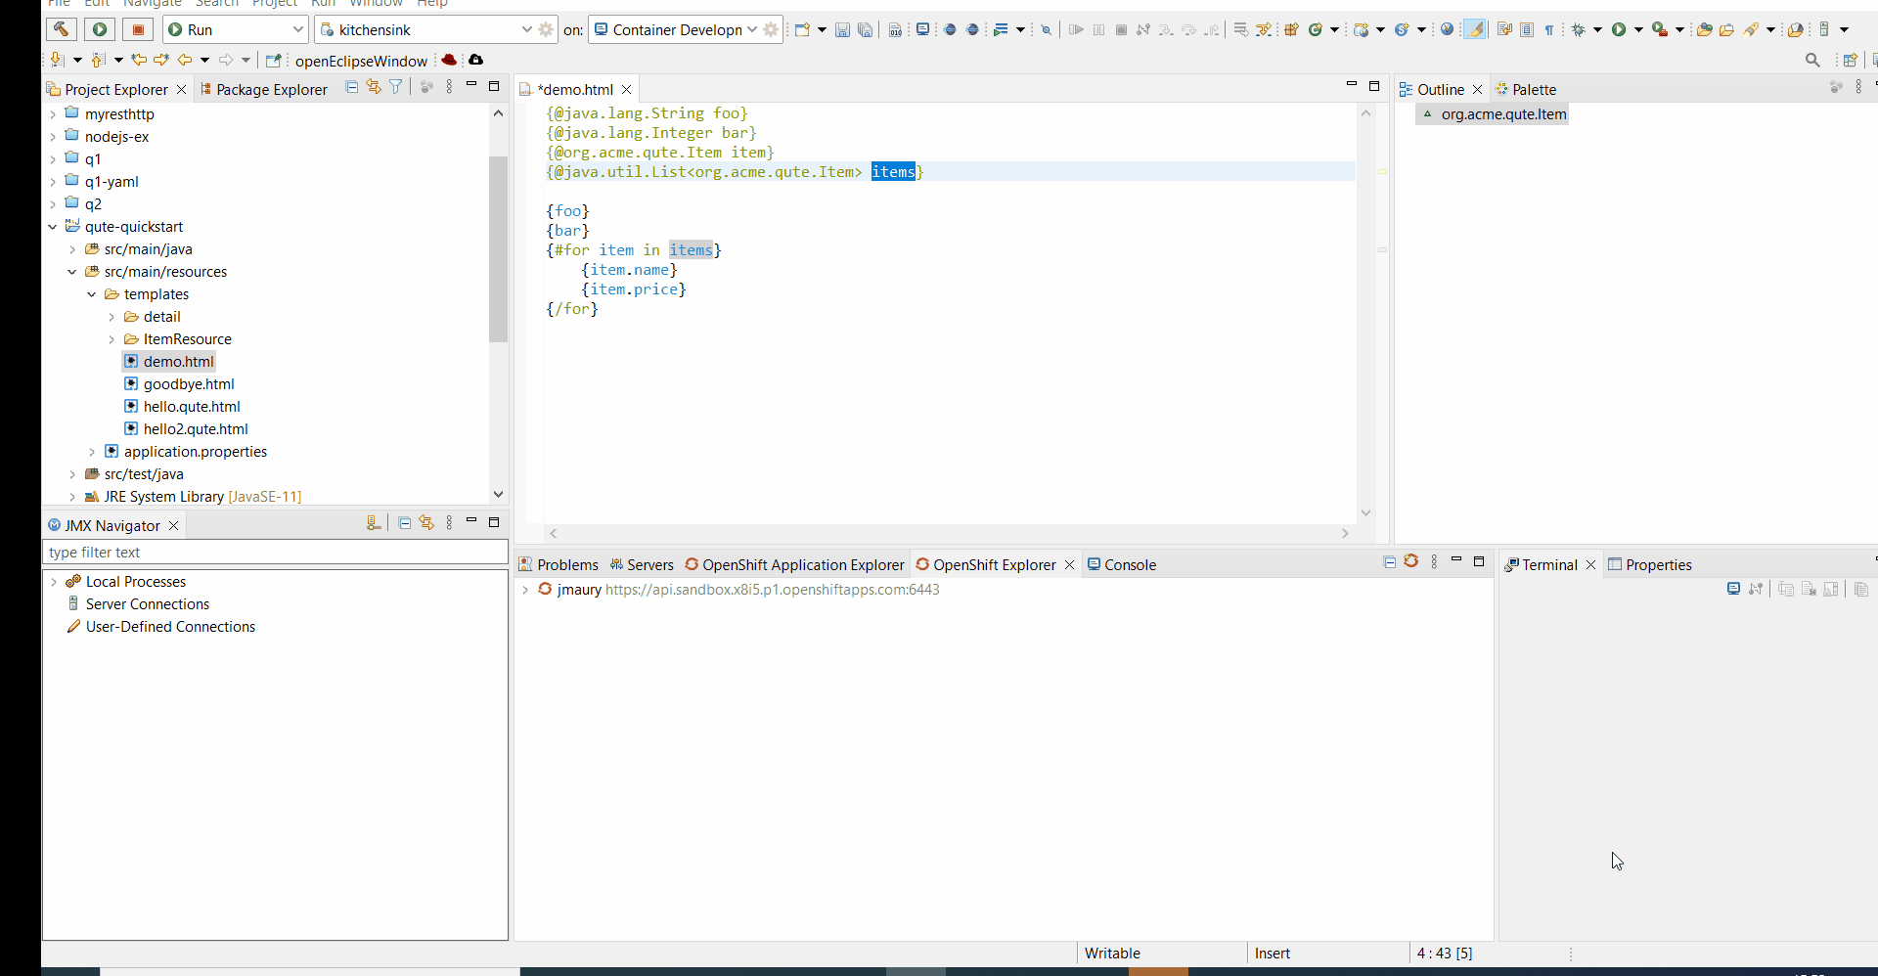1878x976 pixels.
Task: Expand the ItemResource folder
Action: [x=112, y=339]
